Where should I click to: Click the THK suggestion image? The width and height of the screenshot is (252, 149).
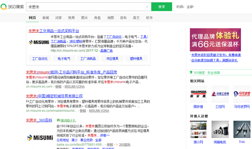[242, 129]
